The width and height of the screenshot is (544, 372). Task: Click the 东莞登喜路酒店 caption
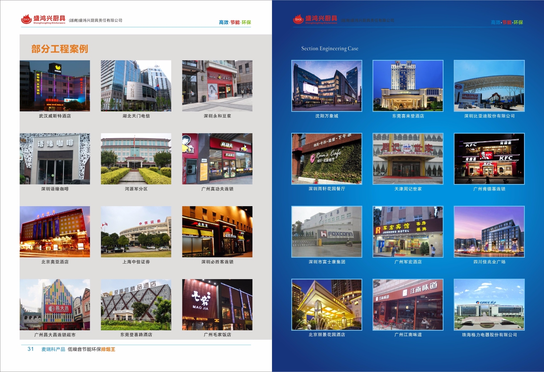click(x=136, y=335)
